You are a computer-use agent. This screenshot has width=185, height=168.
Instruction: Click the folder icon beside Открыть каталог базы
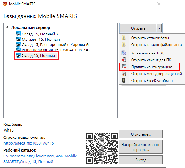point(123,38)
